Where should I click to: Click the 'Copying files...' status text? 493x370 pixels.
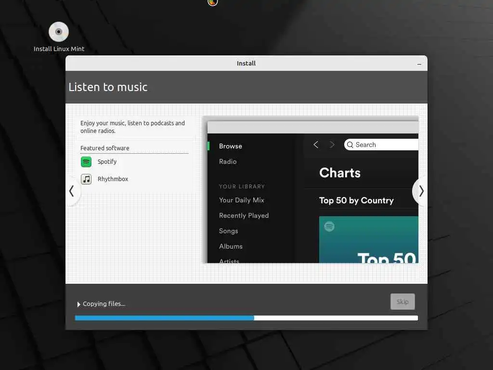coord(104,304)
